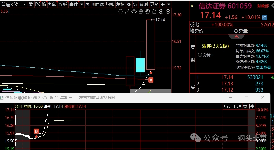
Task: Click the red B marker on intraday chart
Action: pyautogui.click(x=36, y=131)
